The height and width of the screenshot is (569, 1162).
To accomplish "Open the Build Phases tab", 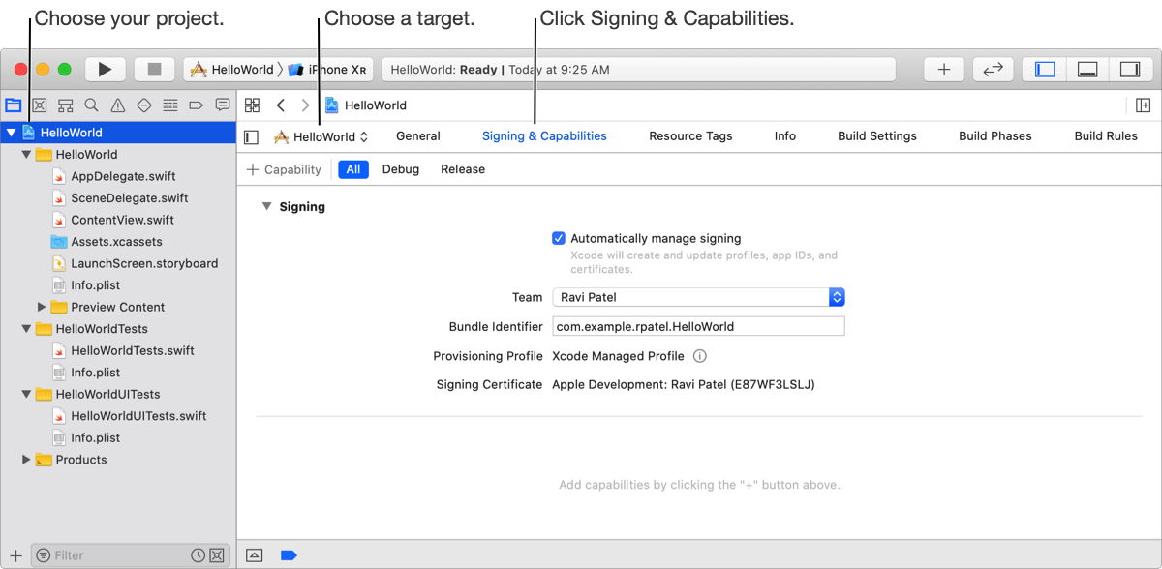I will click(x=995, y=136).
